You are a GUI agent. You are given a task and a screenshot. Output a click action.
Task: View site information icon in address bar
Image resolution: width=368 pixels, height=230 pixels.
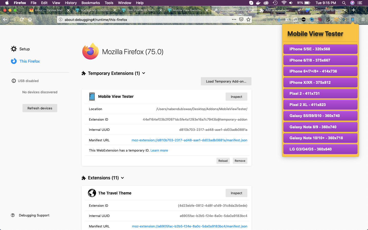pos(61,19)
